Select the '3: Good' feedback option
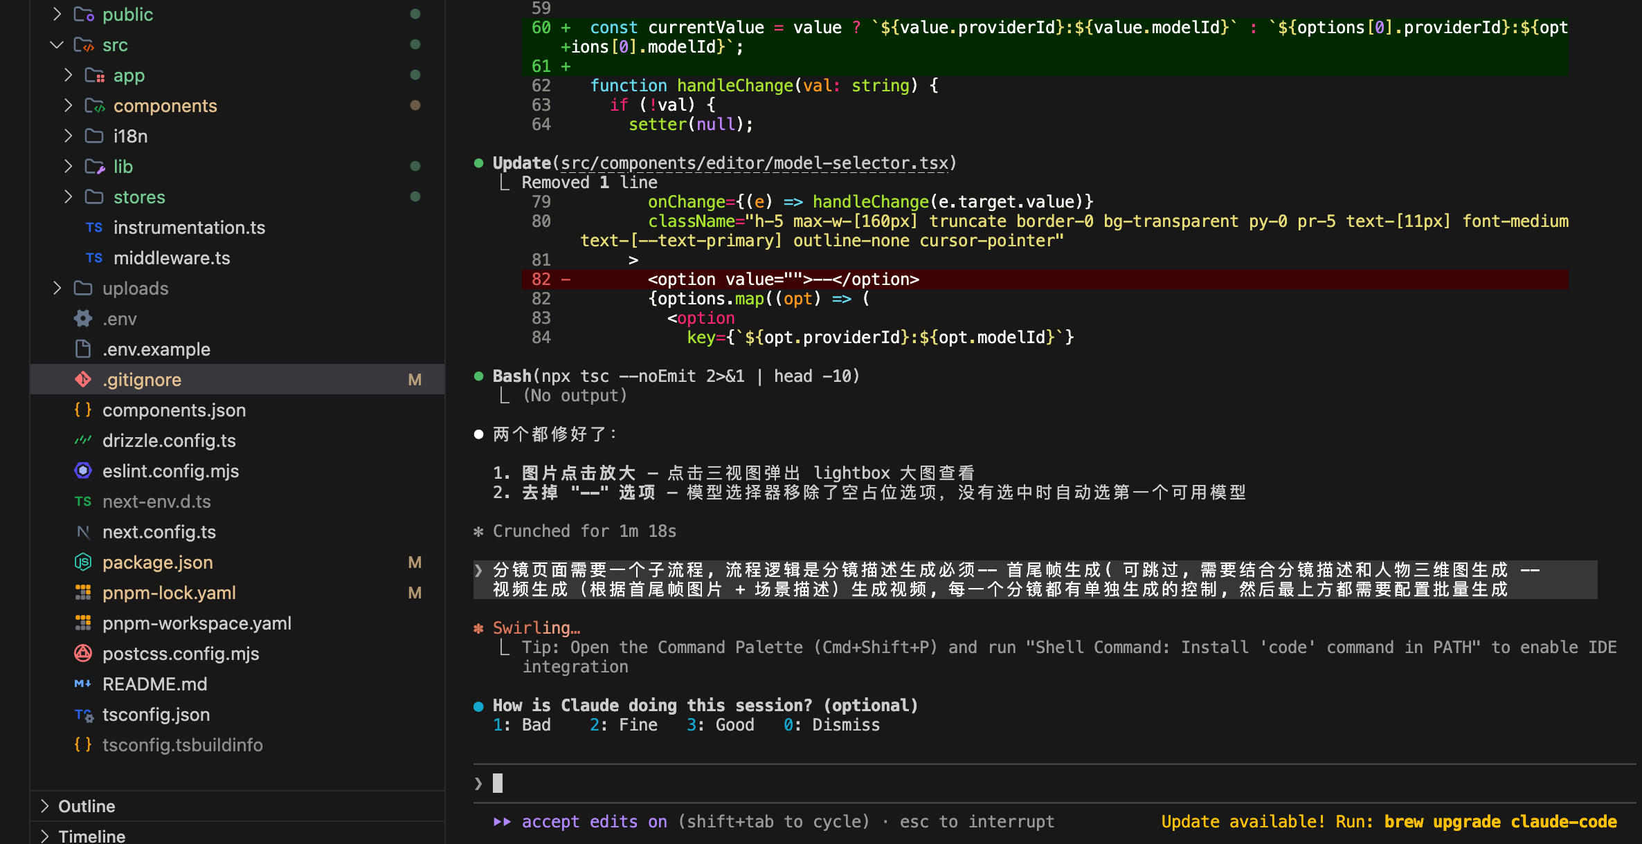1642x844 pixels. (x=721, y=725)
